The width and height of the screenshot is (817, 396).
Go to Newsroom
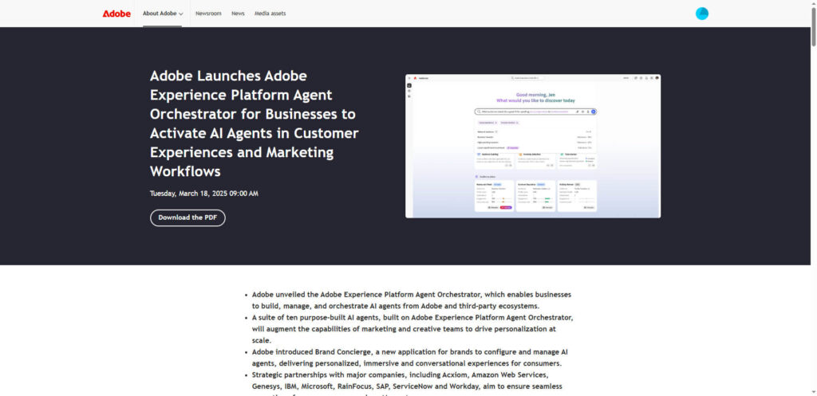point(208,14)
